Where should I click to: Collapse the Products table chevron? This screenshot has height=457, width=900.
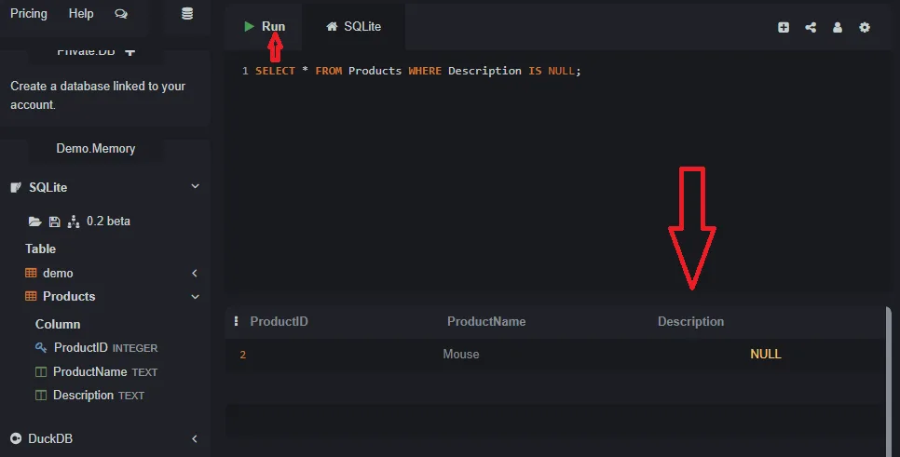(195, 297)
